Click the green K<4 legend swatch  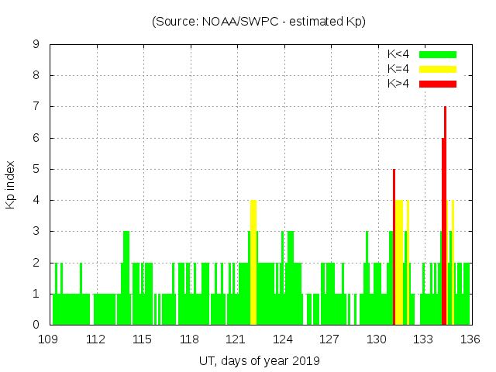438,54
